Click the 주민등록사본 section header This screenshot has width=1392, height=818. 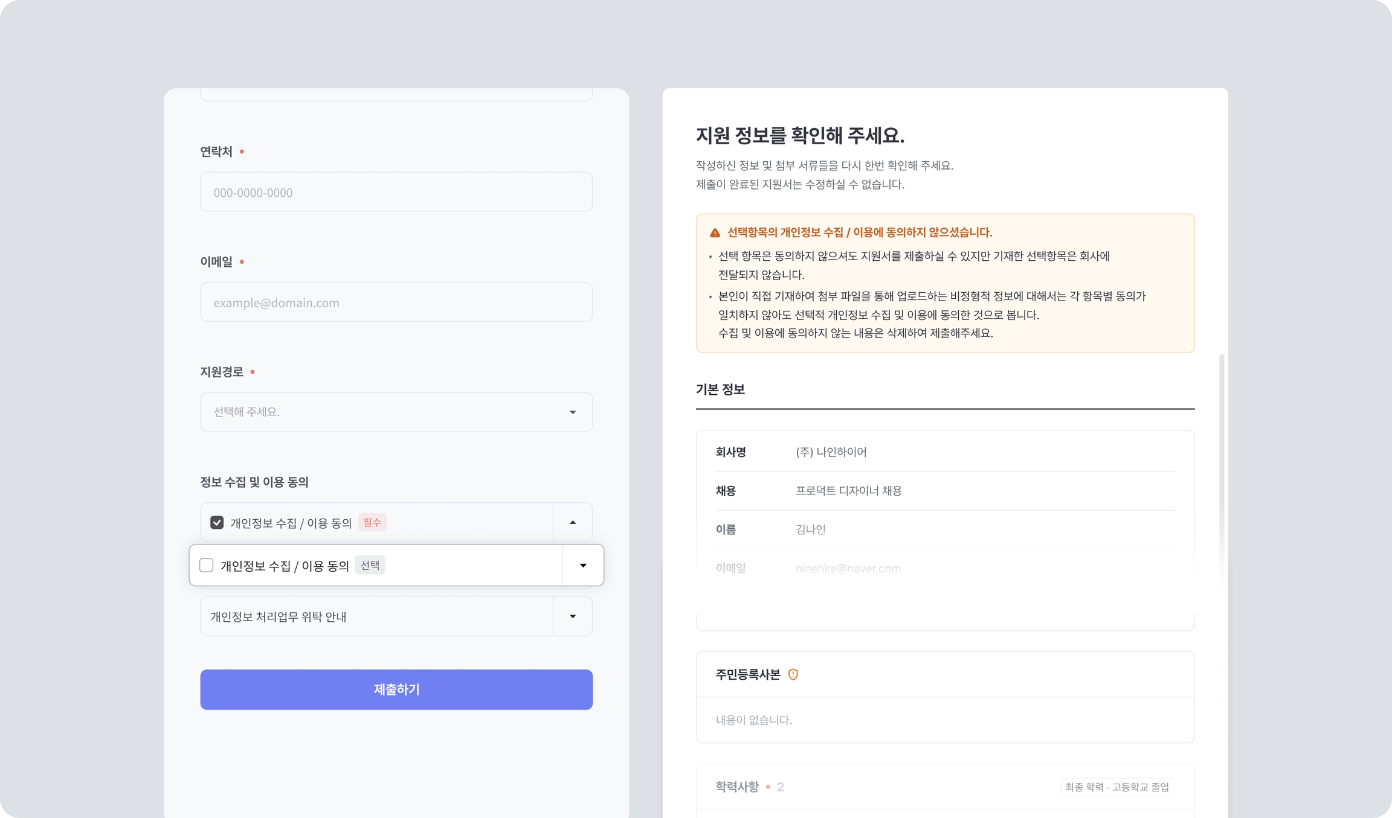748,674
